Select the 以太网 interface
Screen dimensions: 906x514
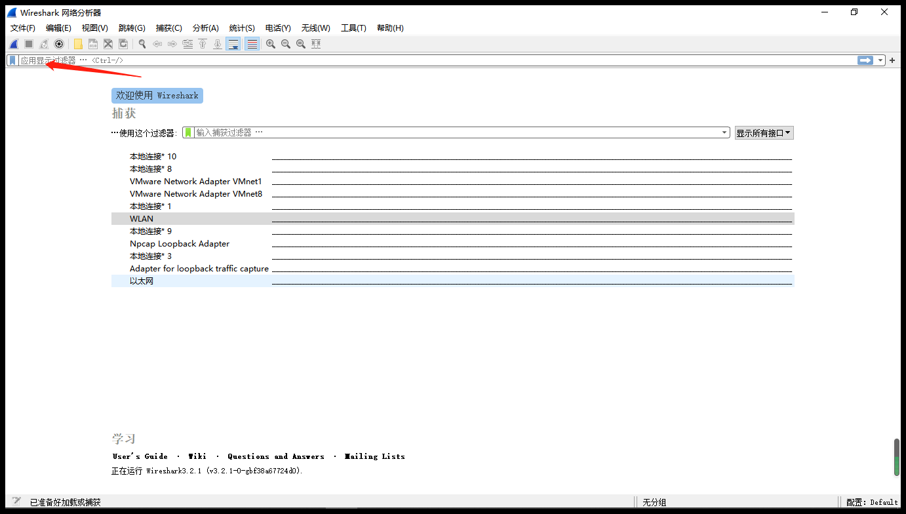click(452, 281)
